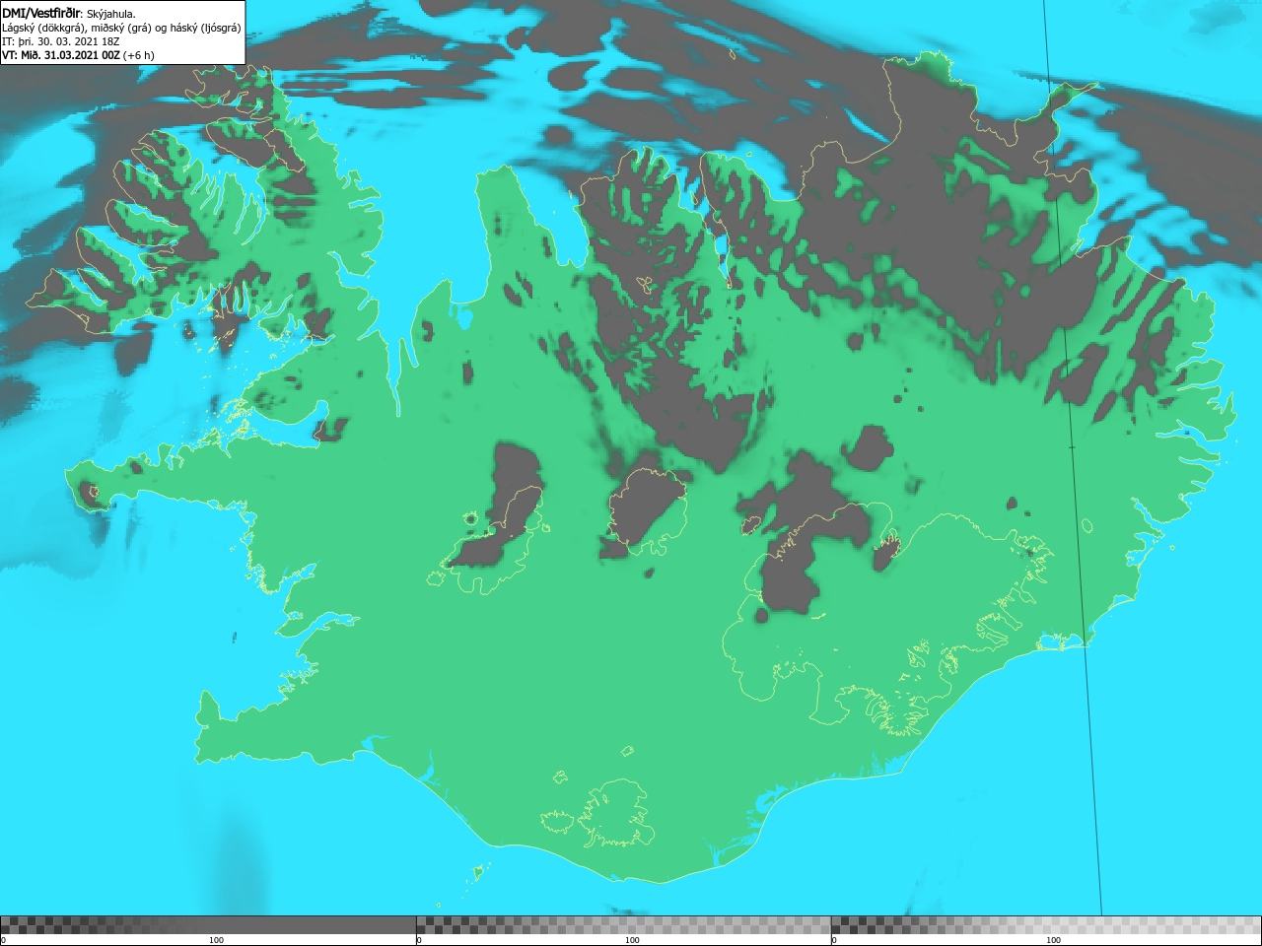Click the 'Lágský (dökkgrá), miðský (grá)' legend line
This screenshot has height=946, width=1262.
coord(121,28)
